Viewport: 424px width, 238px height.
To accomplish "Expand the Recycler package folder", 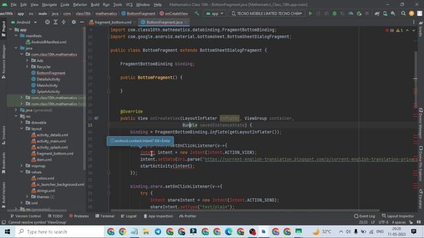I will (27, 67).
